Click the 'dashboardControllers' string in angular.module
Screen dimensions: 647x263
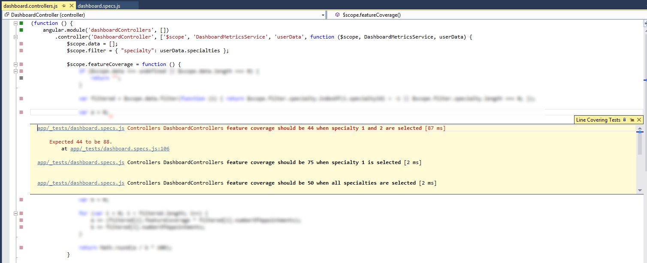pos(121,30)
